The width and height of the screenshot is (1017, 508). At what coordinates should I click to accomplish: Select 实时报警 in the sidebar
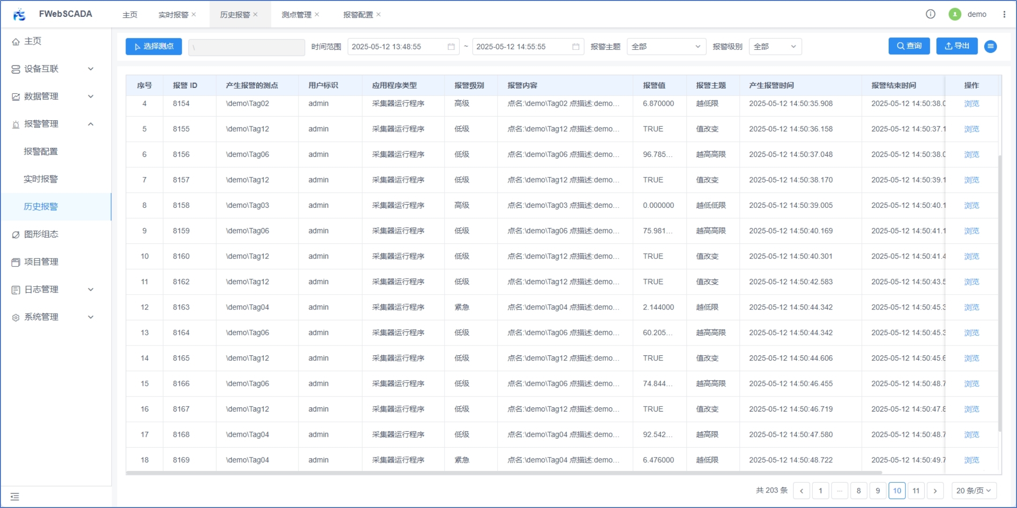[x=41, y=179]
